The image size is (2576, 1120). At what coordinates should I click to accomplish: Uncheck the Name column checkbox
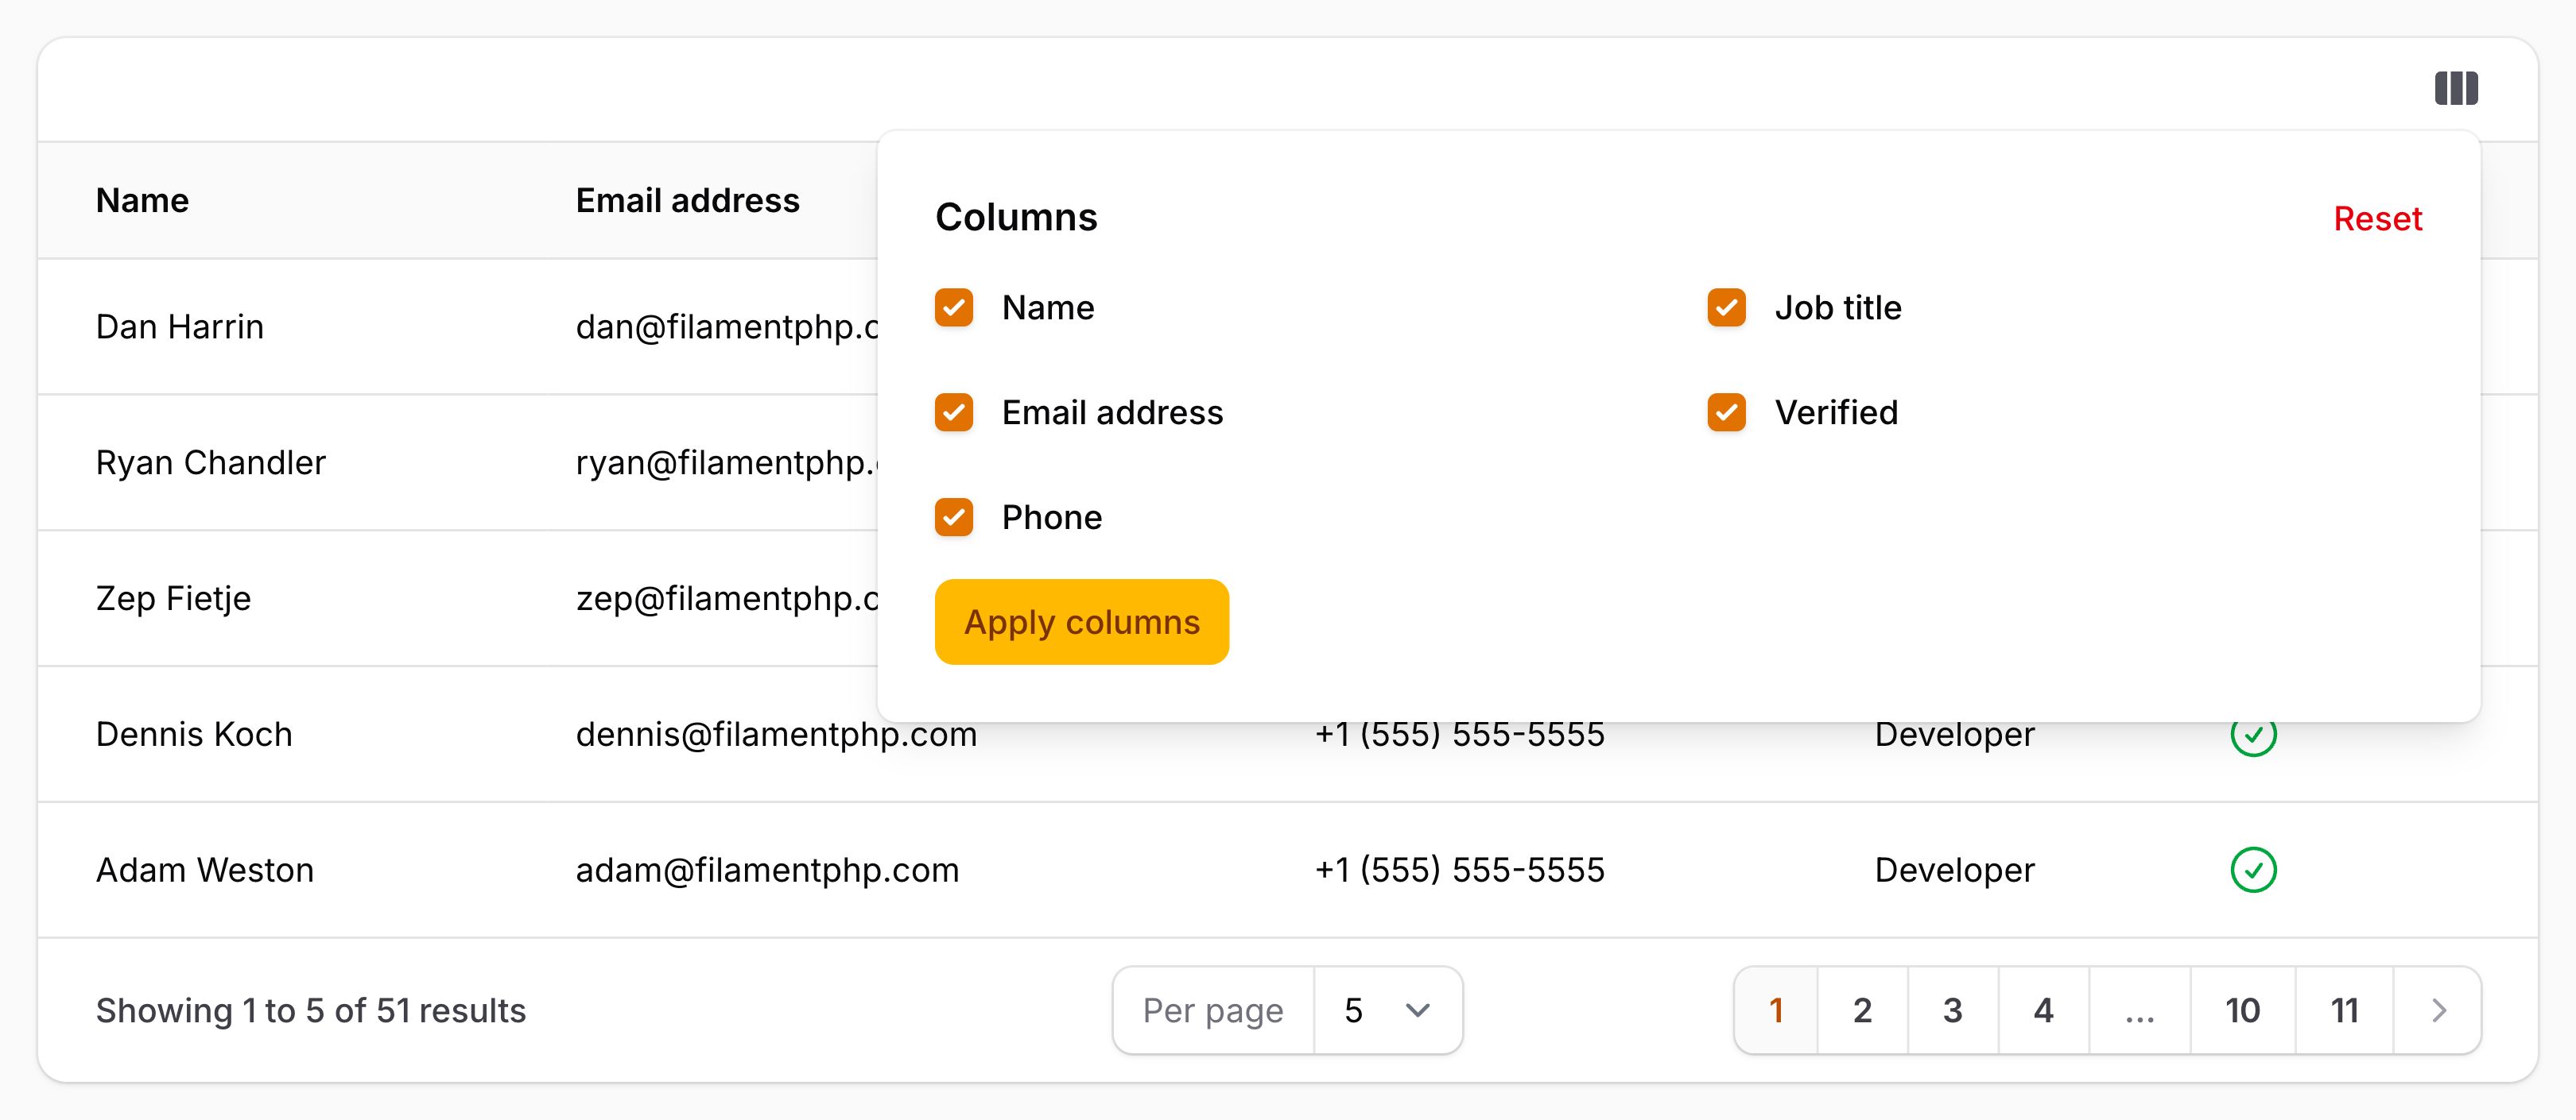click(954, 307)
